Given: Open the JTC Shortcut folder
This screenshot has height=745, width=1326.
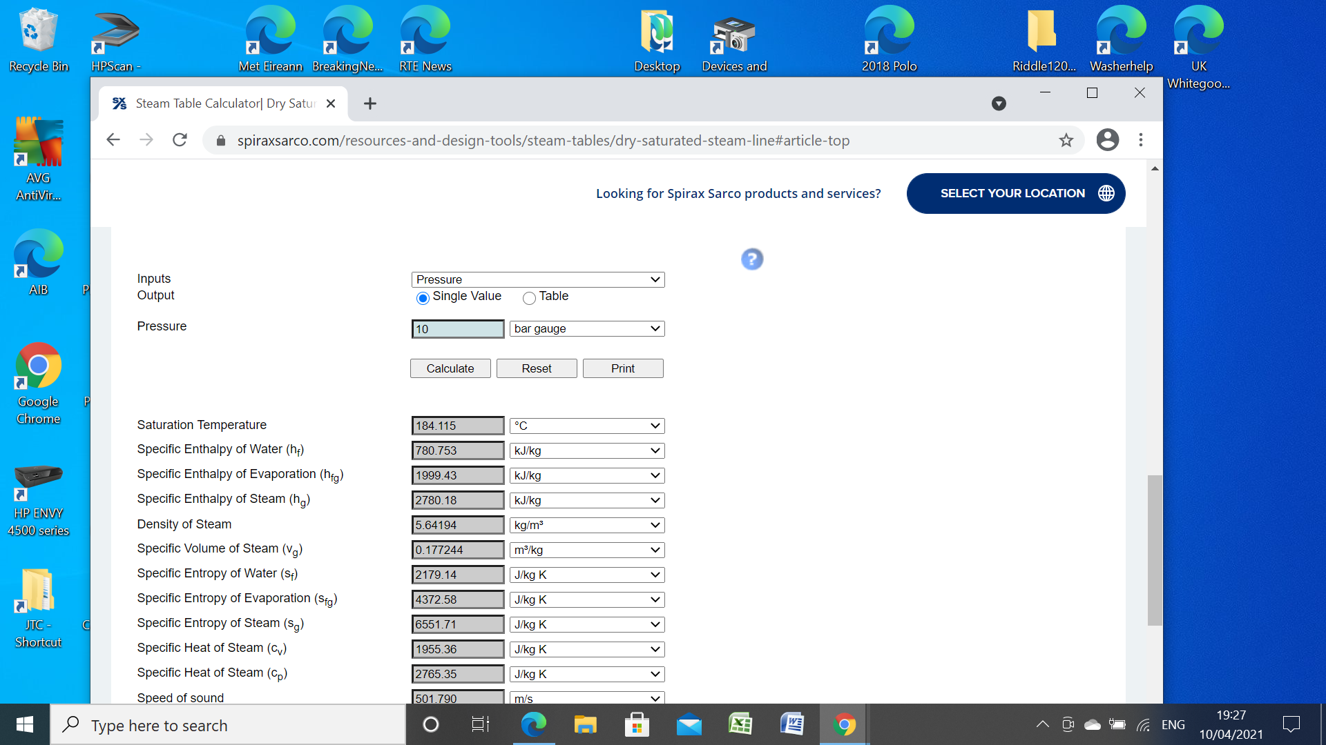Looking at the screenshot, I should coord(39,608).
